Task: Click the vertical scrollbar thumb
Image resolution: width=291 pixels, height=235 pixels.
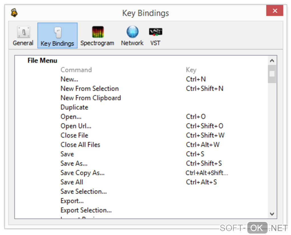Action: point(272,74)
